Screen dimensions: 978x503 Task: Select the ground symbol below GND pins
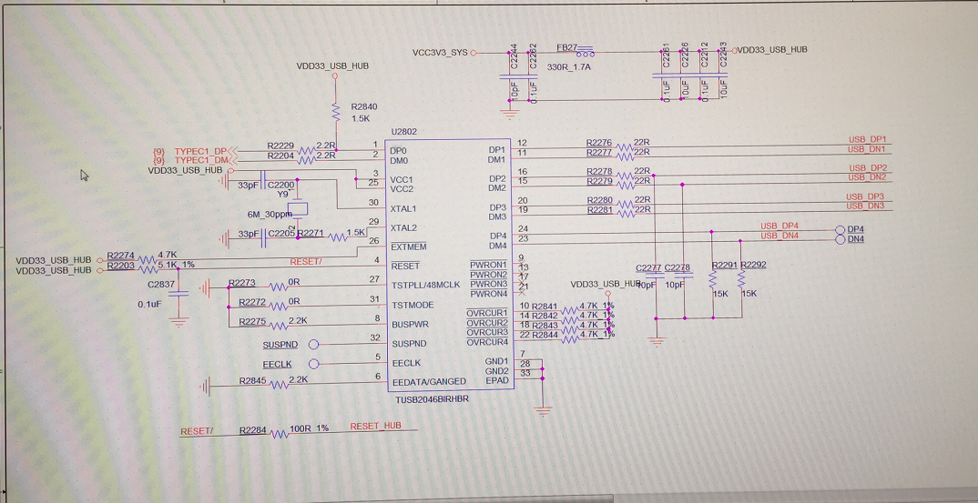coord(543,411)
